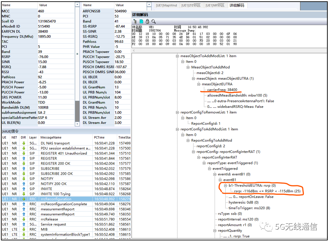Click the rsrp -116dBm threshold entry

pyautogui.click(x=267, y=191)
